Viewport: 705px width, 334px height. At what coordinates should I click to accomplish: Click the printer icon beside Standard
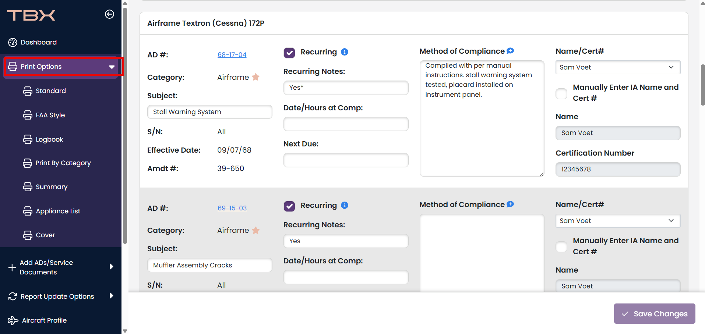coord(28,91)
